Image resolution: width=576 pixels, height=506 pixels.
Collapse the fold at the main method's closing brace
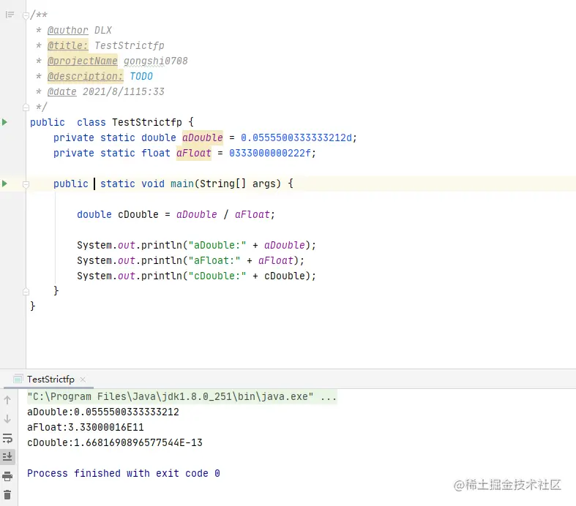(26, 292)
